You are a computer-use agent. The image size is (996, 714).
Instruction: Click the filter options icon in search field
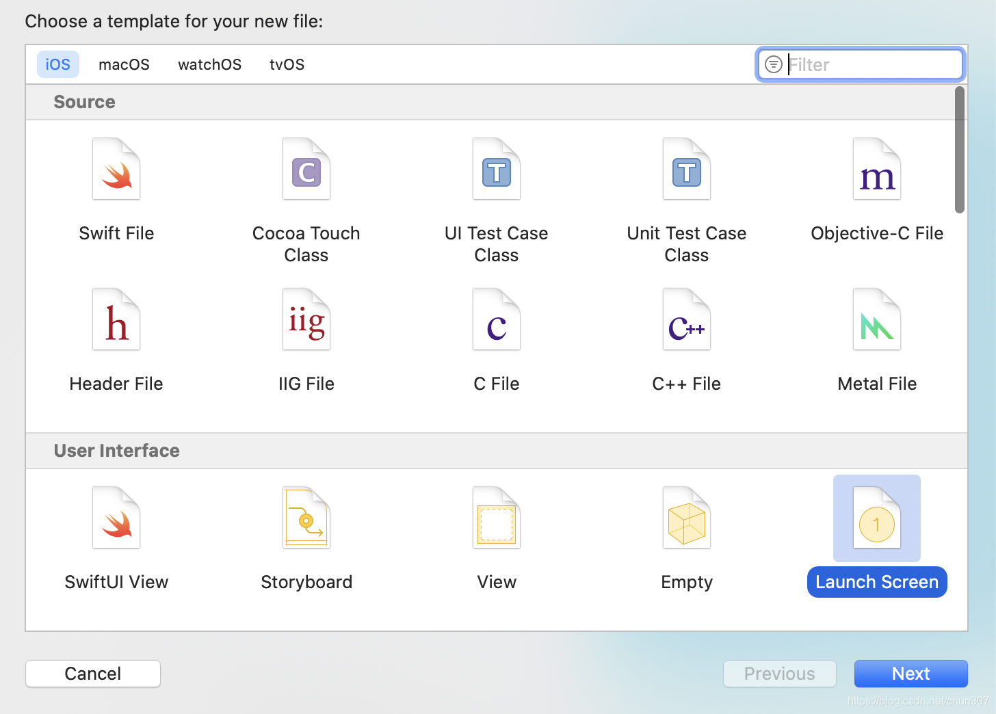click(773, 64)
